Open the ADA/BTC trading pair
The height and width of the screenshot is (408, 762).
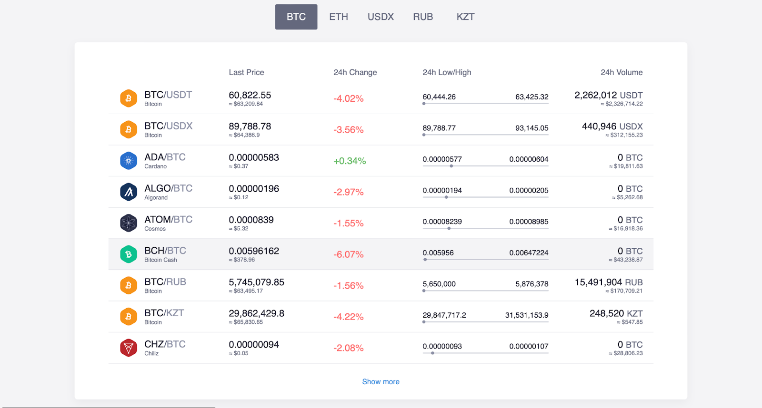point(165,157)
